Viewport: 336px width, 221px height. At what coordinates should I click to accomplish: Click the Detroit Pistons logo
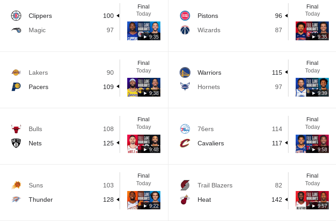(x=185, y=16)
